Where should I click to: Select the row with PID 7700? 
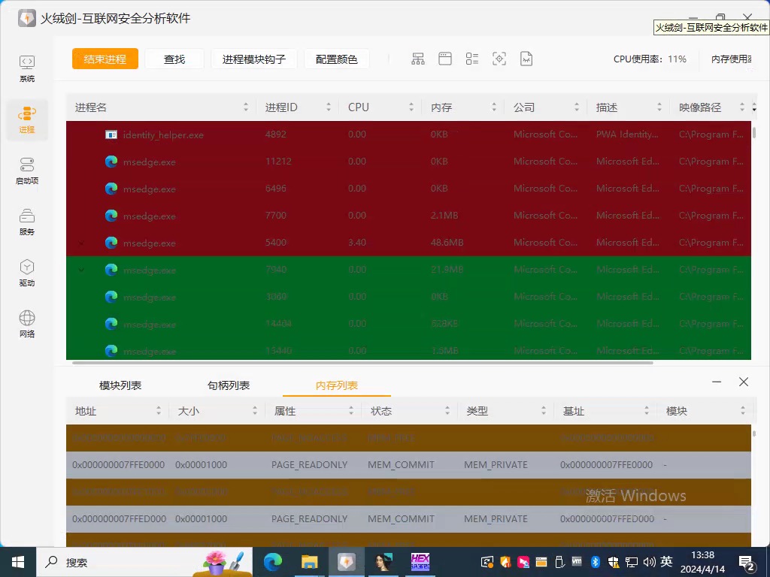coord(408,216)
